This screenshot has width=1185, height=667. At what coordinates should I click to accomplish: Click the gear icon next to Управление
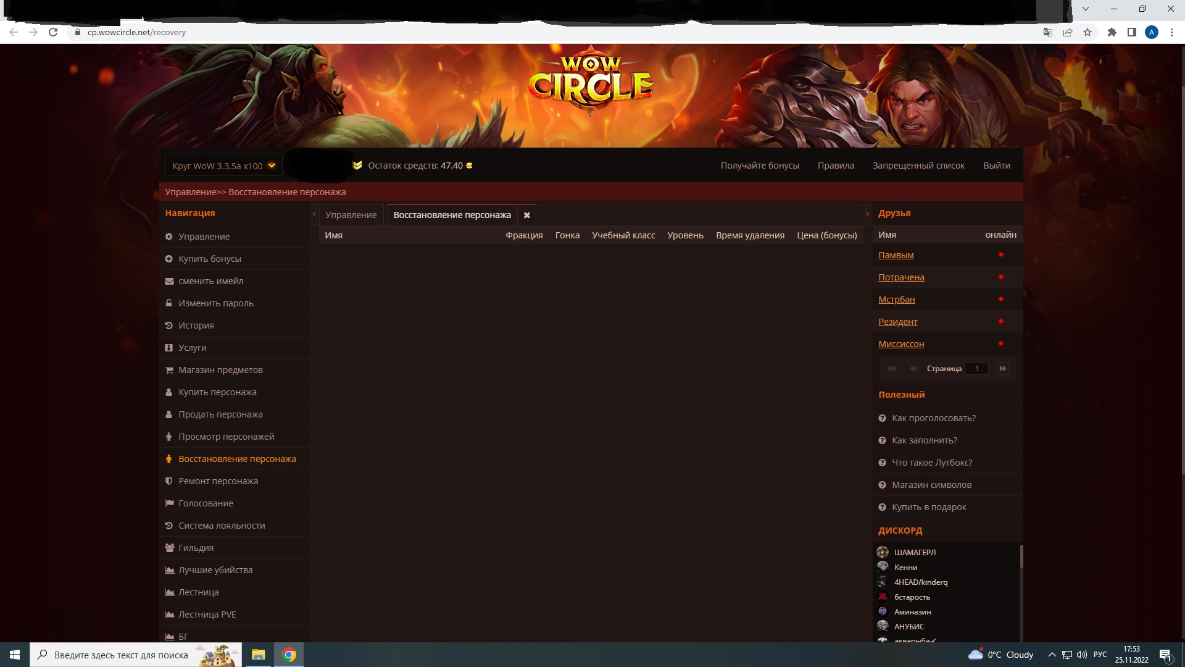[x=168, y=237]
